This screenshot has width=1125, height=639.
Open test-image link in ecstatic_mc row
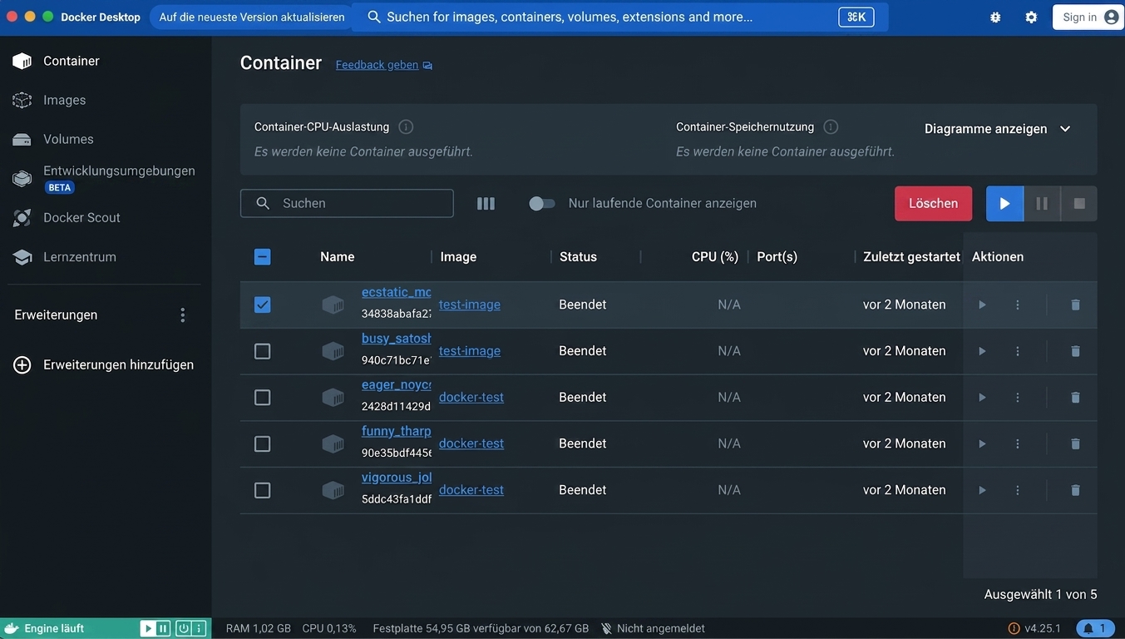click(x=470, y=305)
